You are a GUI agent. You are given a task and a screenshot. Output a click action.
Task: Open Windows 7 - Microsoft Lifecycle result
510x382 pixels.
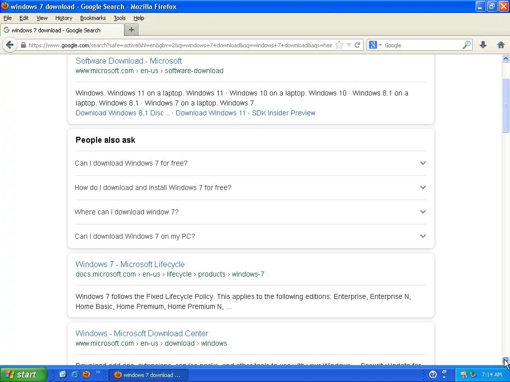point(130,264)
